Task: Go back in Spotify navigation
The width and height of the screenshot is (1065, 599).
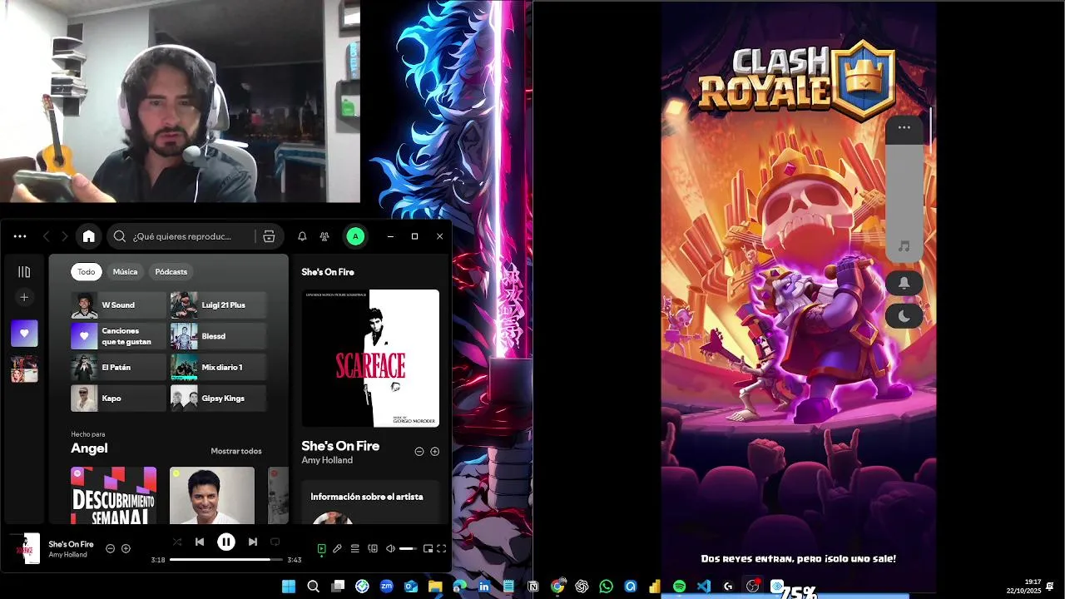Action: (46, 236)
